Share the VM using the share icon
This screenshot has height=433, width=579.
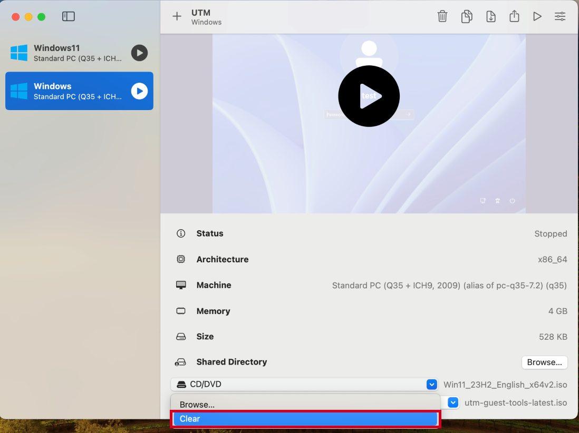pyautogui.click(x=514, y=16)
